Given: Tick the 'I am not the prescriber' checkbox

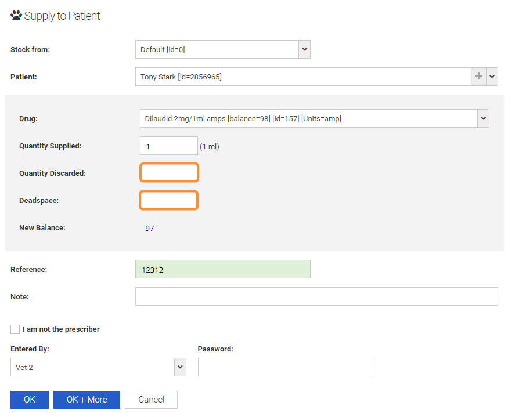Looking at the screenshot, I should click(15, 329).
